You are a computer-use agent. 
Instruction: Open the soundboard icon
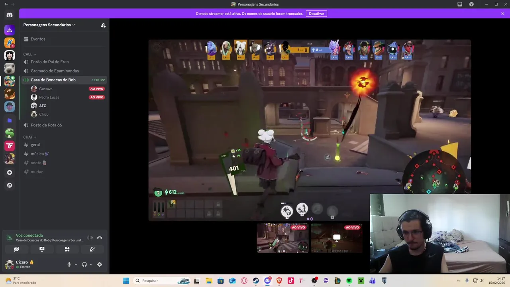click(92, 249)
